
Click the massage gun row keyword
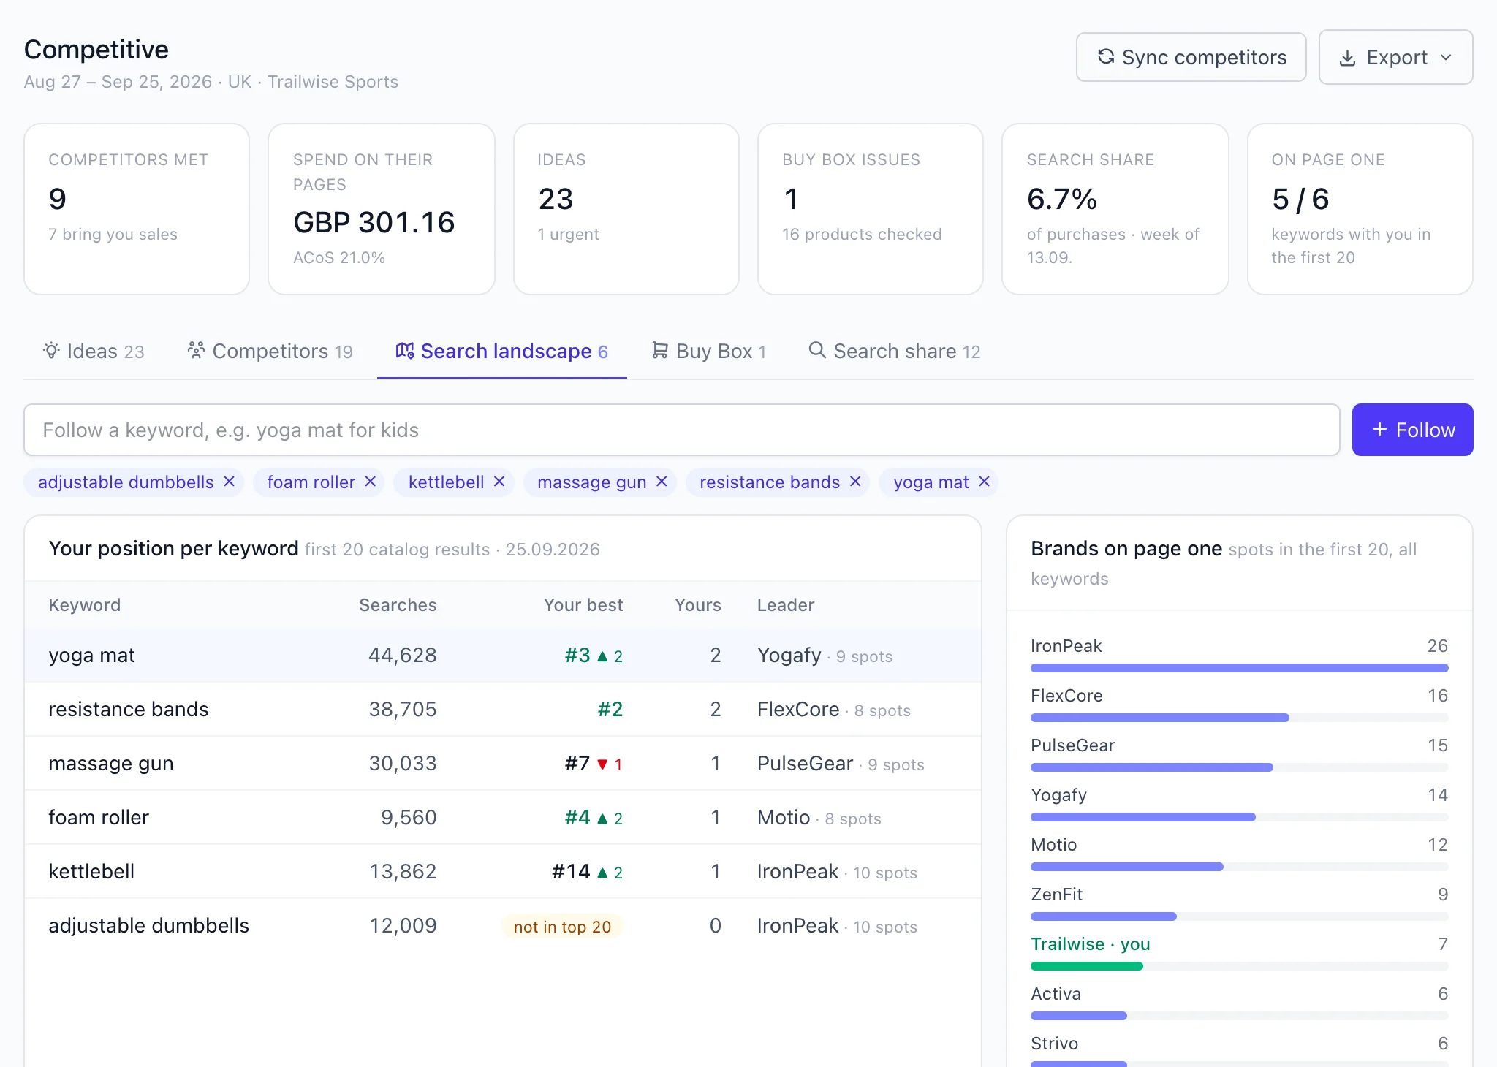pyautogui.click(x=111, y=764)
